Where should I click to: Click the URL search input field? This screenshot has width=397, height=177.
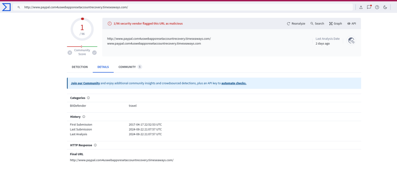186,7
